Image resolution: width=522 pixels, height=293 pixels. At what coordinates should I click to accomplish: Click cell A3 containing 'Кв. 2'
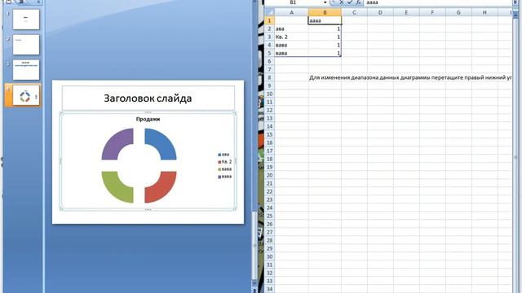291,37
